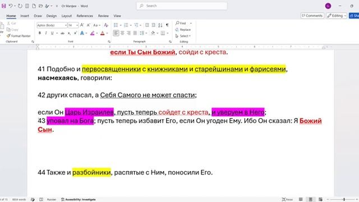Open the Font dialog launcher
359x202 pixels.
pyautogui.click(x=109, y=42)
